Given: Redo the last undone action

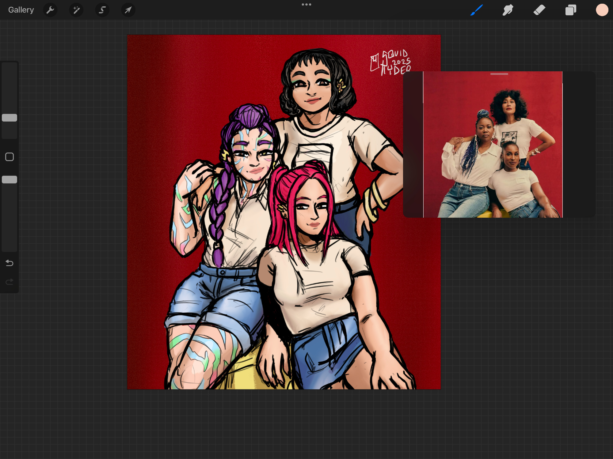Looking at the screenshot, I should (10, 281).
